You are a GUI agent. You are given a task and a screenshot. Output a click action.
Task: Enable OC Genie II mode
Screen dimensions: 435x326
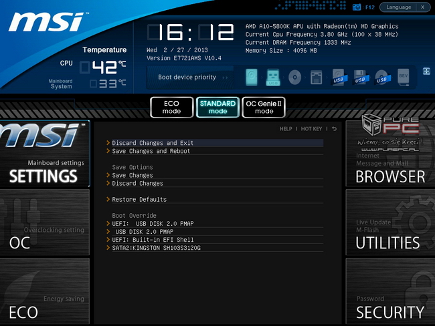pyautogui.click(x=264, y=107)
